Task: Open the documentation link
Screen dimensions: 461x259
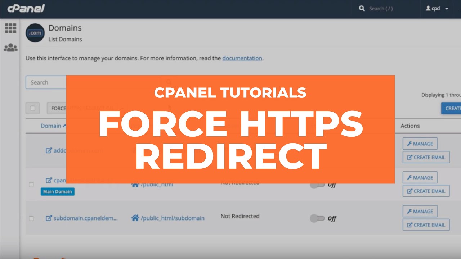Action: pyautogui.click(x=242, y=58)
